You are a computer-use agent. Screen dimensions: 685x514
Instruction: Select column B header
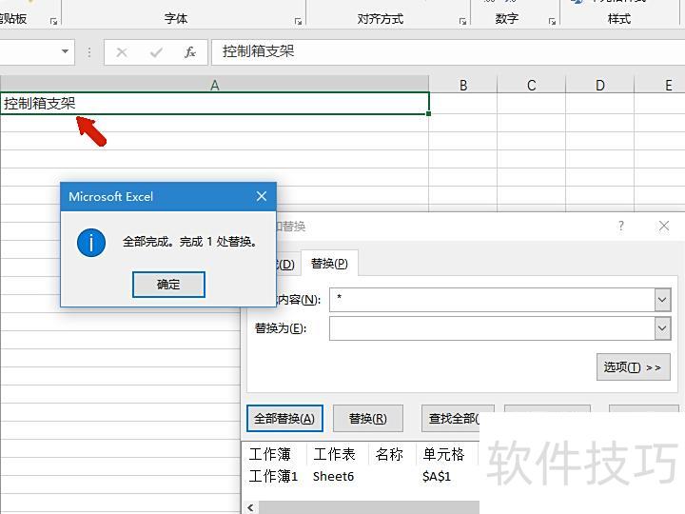463,86
